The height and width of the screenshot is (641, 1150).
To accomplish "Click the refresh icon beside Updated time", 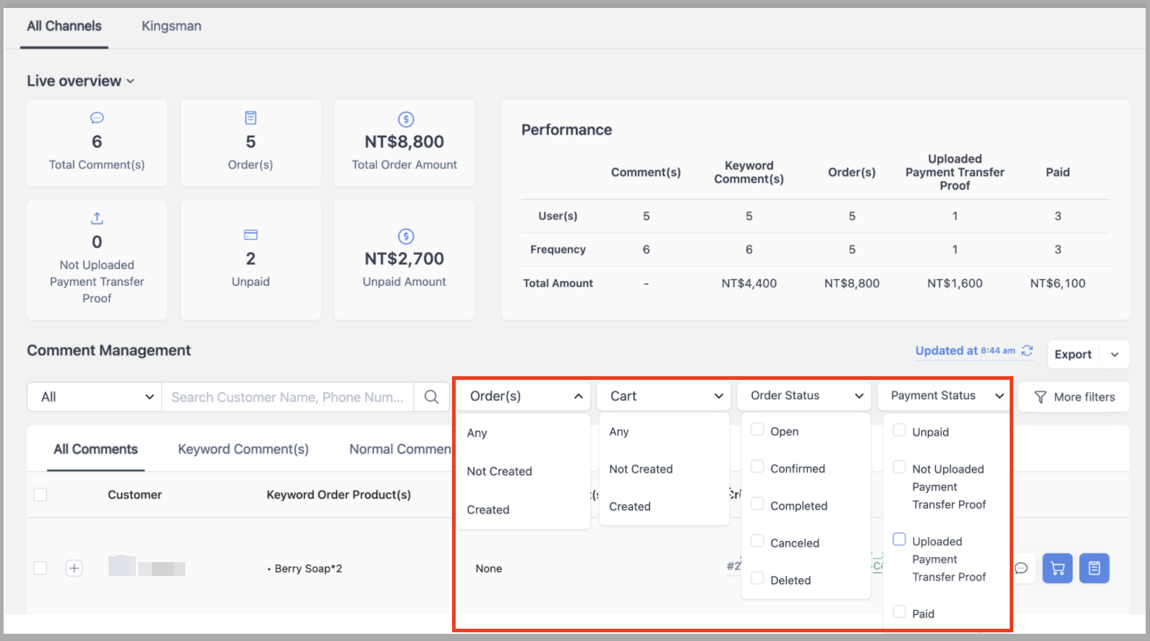I will [x=1027, y=350].
